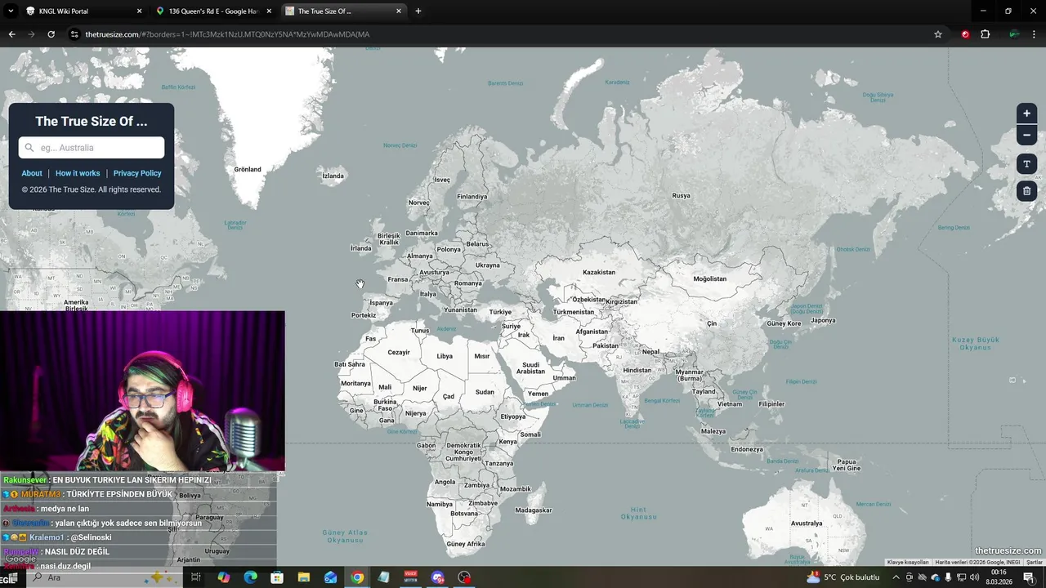Go back to the previous page
This screenshot has width=1046, height=588.
pyautogui.click(x=11, y=34)
